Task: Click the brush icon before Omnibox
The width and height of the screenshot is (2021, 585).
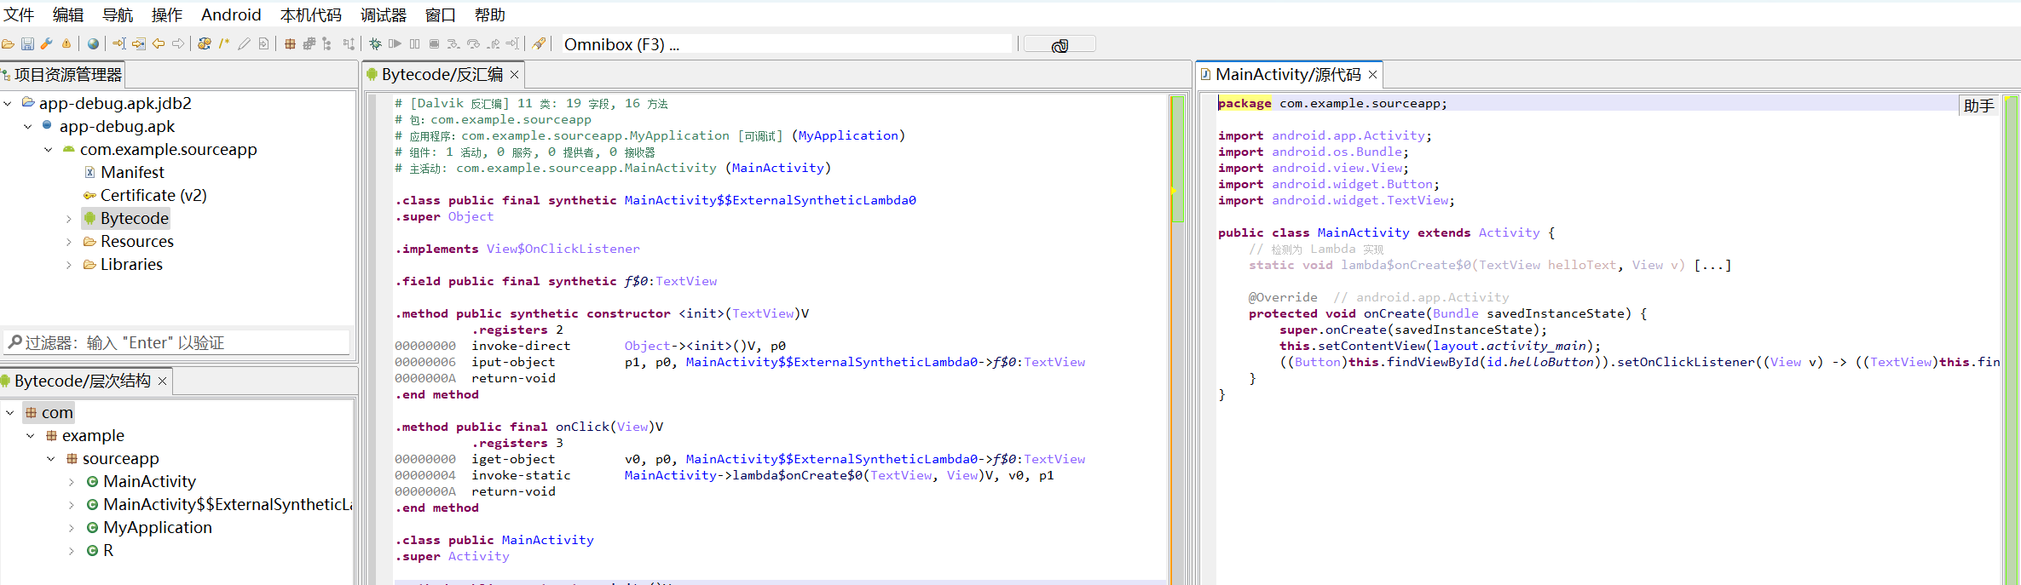Action: click(539, 43)
